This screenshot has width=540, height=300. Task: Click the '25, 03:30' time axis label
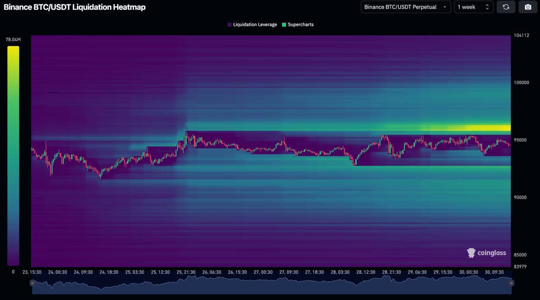click(x=135, y=272)
